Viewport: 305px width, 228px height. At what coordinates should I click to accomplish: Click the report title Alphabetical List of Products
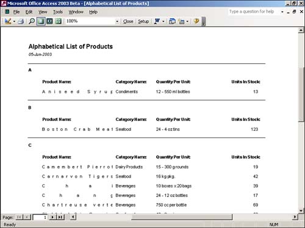click(x=71, y=47)
